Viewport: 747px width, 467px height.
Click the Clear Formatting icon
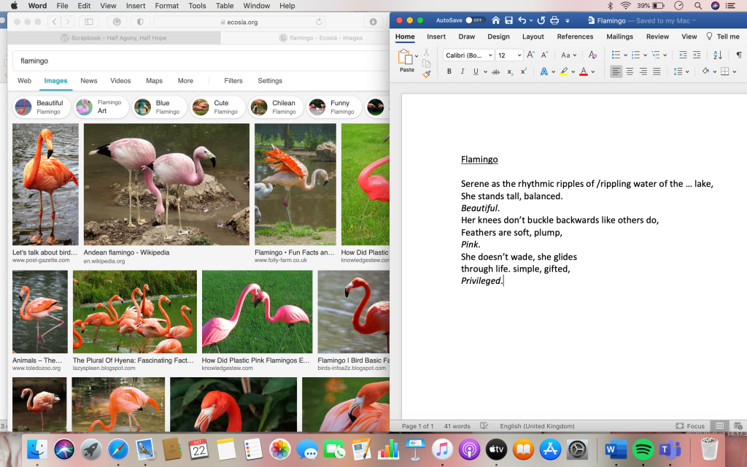pyautogui.click(x=592, y=55)
